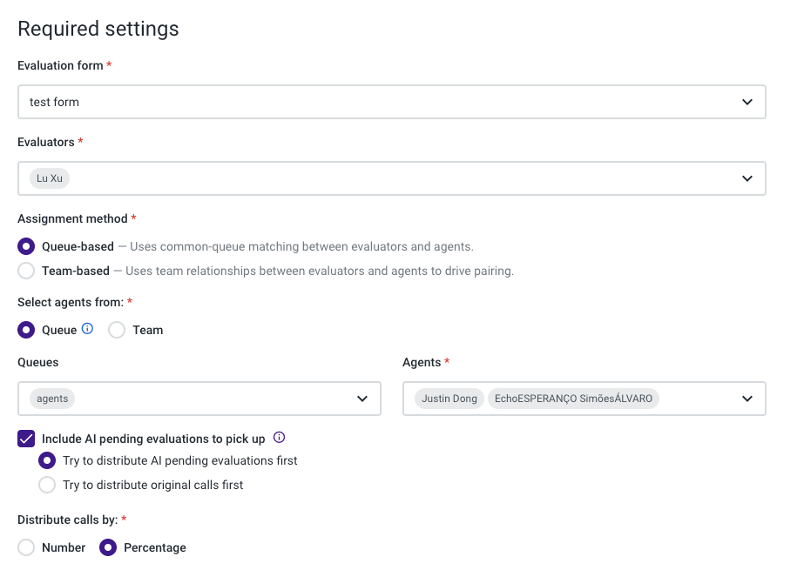Expand the Agents dropdown chevron
This screenshot has width=797, height=570.
(x=746, y=399)
